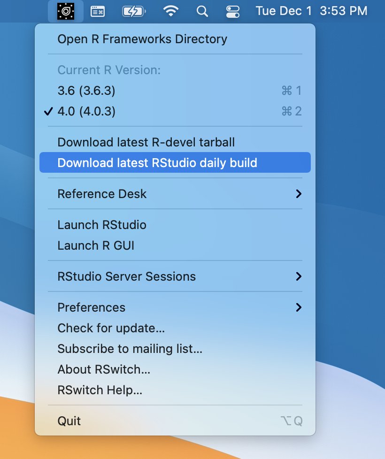
Task: Click the date and time clock
Action: (311, 11)
